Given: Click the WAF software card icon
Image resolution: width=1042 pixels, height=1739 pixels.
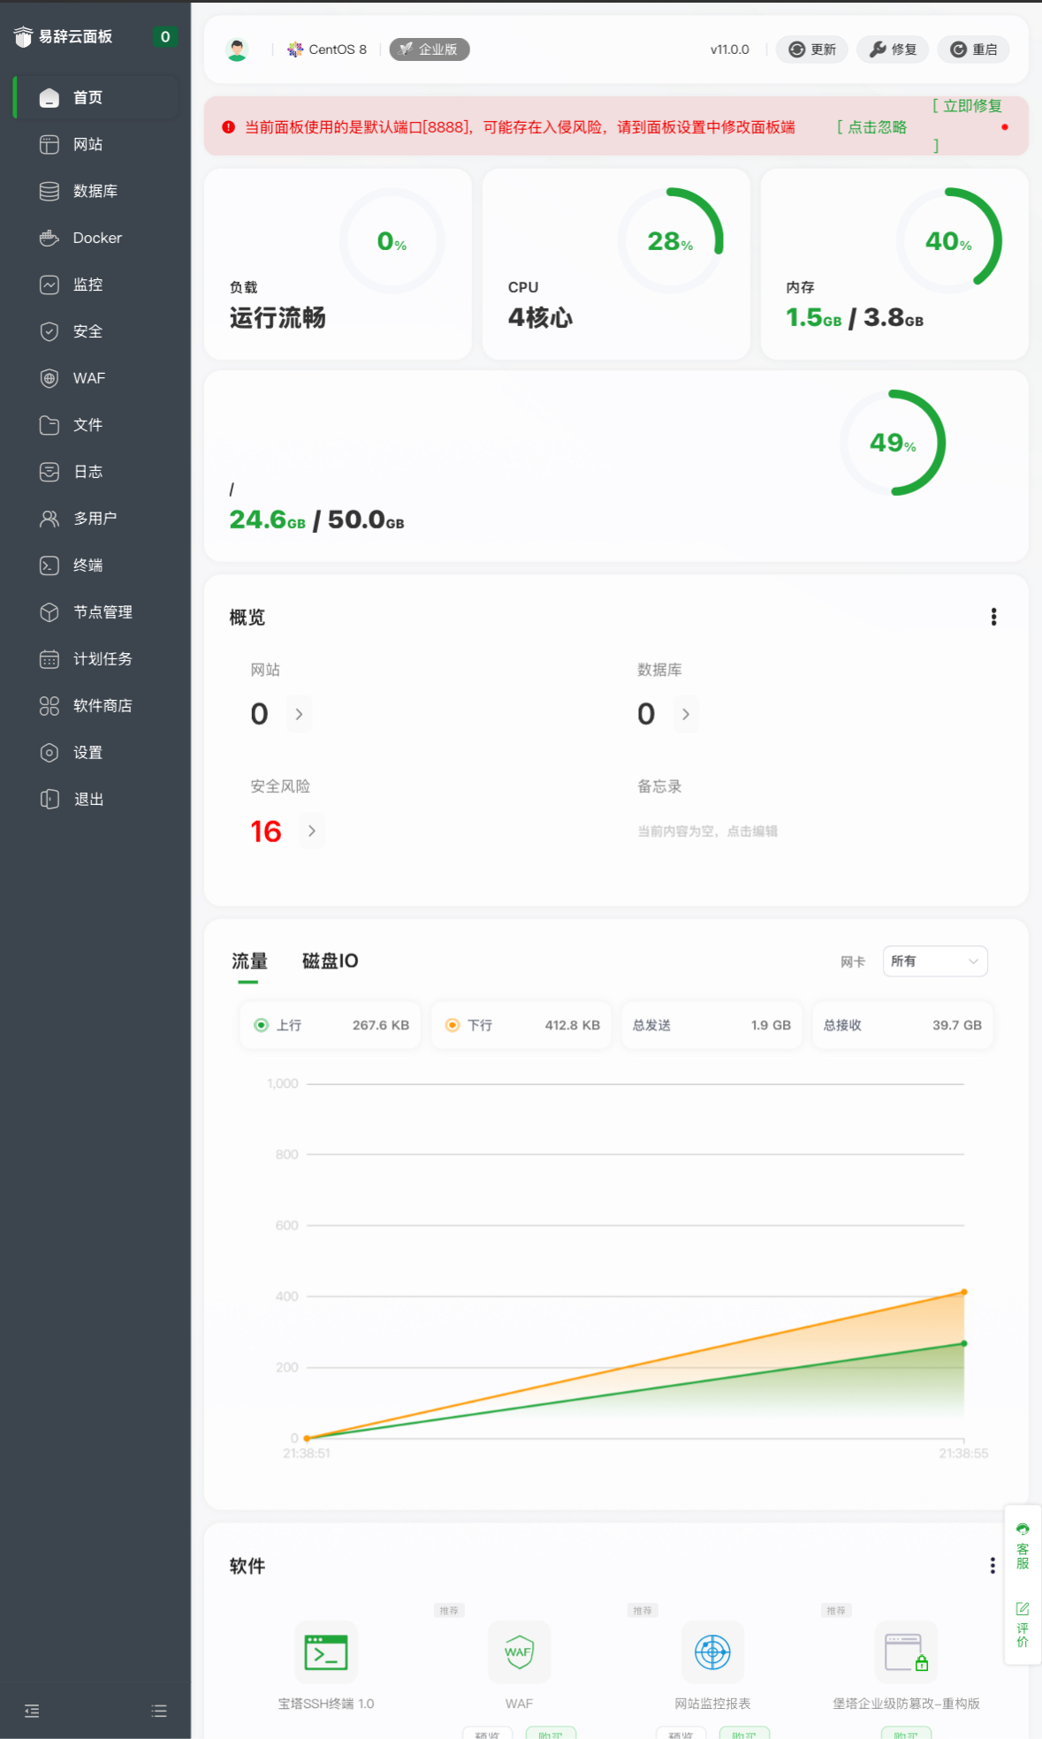Looking at the screenshot, I should [519, 1652].
